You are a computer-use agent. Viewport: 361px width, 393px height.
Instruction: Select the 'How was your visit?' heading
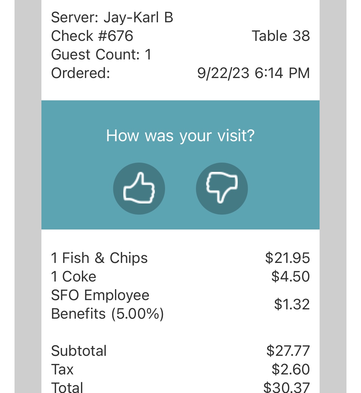[x=180, y=136]
